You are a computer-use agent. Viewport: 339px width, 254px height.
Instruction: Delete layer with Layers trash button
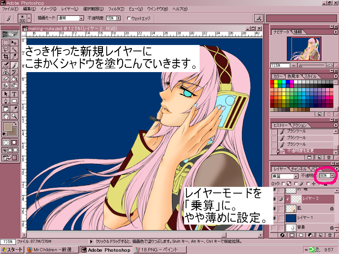[x=330, y=235]
